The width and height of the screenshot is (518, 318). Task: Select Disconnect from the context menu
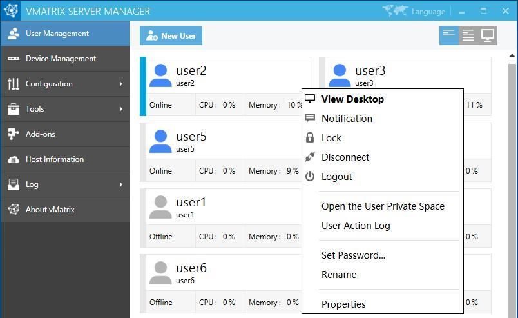383,157
